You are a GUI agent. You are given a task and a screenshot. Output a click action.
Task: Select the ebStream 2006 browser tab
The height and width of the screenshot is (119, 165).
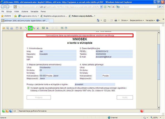point(25,21)
